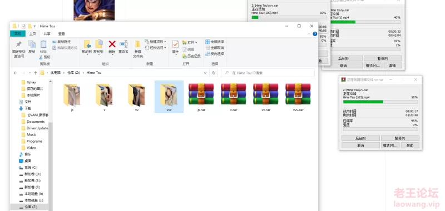Click 取消 in the vv.rar dialog
445x211 pixels.
[360, 145]
